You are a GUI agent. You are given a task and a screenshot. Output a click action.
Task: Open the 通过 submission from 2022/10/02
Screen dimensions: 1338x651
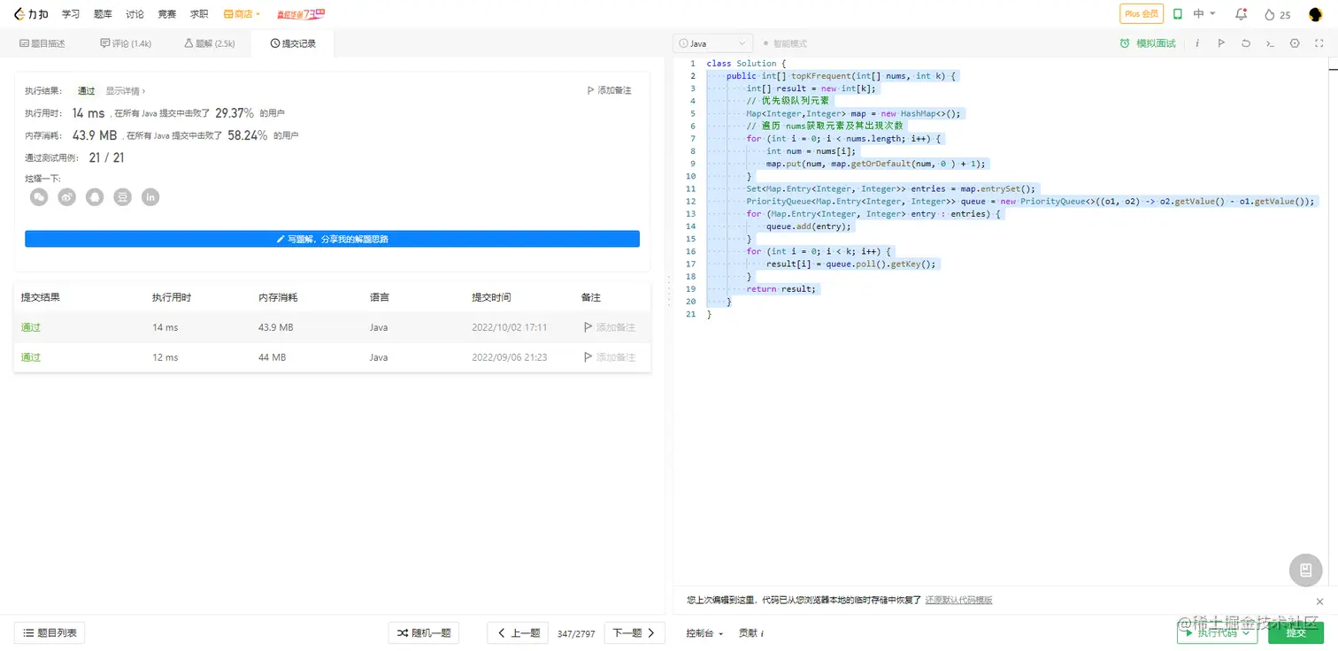pyautogui.click(x=31, y=327)
